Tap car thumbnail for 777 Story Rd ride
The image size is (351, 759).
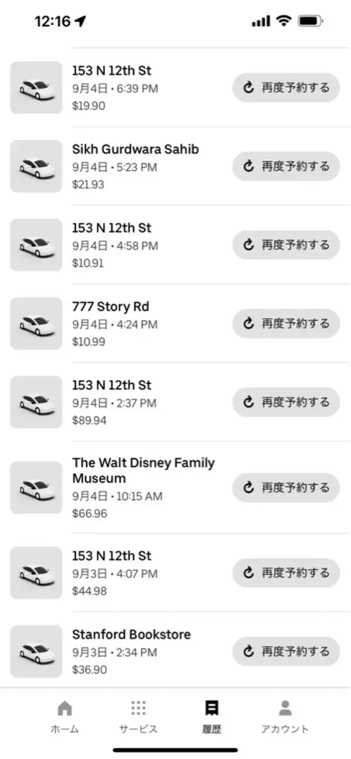[36, 323]
